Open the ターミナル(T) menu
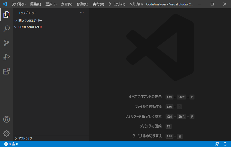231x147 pixels. click(117, 4)
